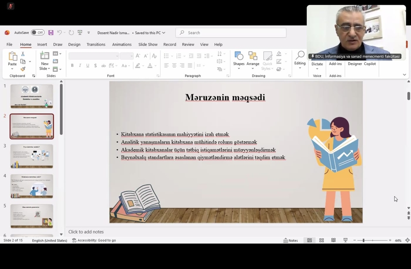Click the Format Painter brush icon
The width and height of the screenshot is (411, 269).
(23, 69)
